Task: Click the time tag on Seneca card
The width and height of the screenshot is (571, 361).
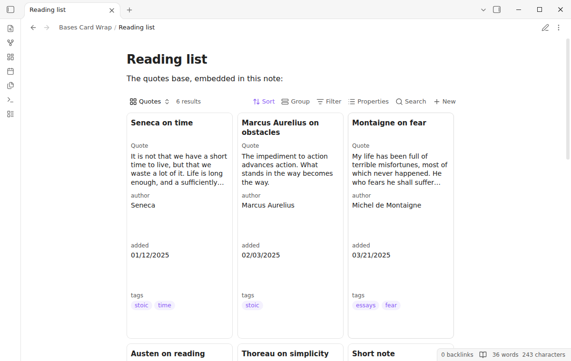Action: 165,305
